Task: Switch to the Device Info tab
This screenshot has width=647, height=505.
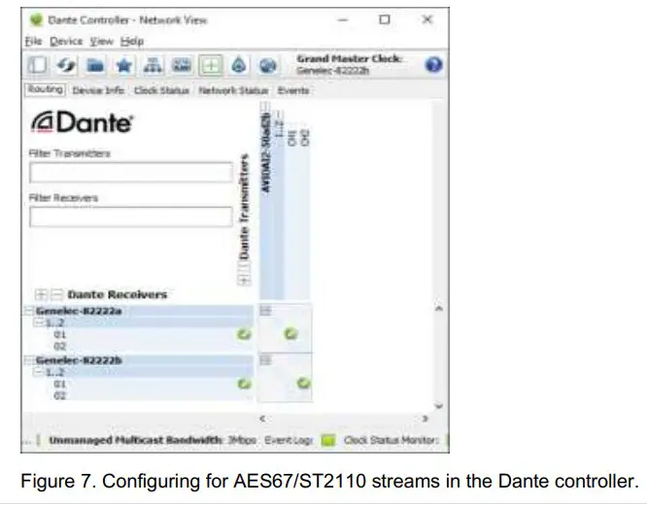Action: coord(98,90)
